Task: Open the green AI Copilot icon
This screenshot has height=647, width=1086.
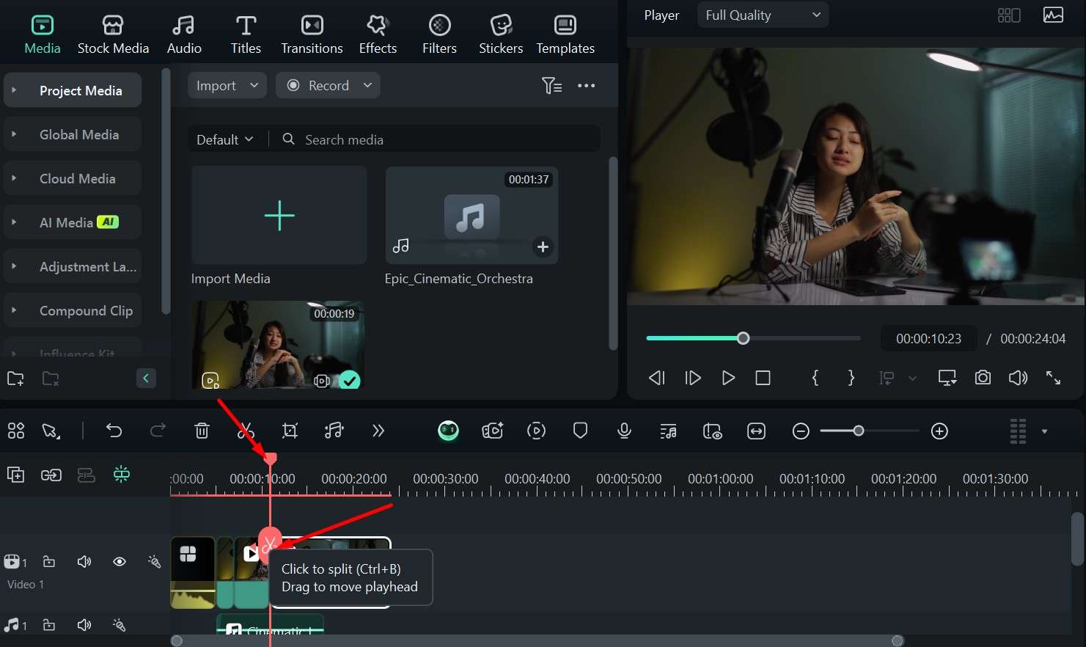Action: [448, 431]
